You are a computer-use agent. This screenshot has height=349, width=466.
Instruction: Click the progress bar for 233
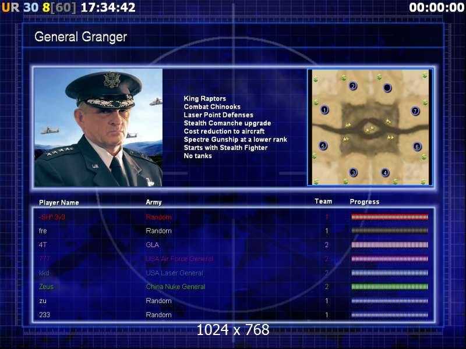coord(390,315)
